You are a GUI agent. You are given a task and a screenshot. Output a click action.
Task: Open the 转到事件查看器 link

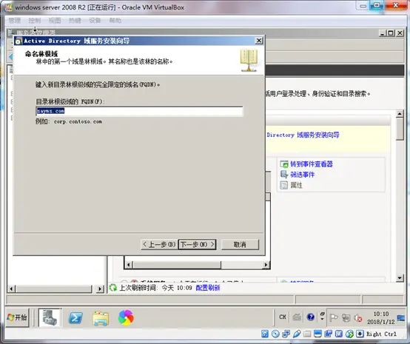(x=312, y=164)
